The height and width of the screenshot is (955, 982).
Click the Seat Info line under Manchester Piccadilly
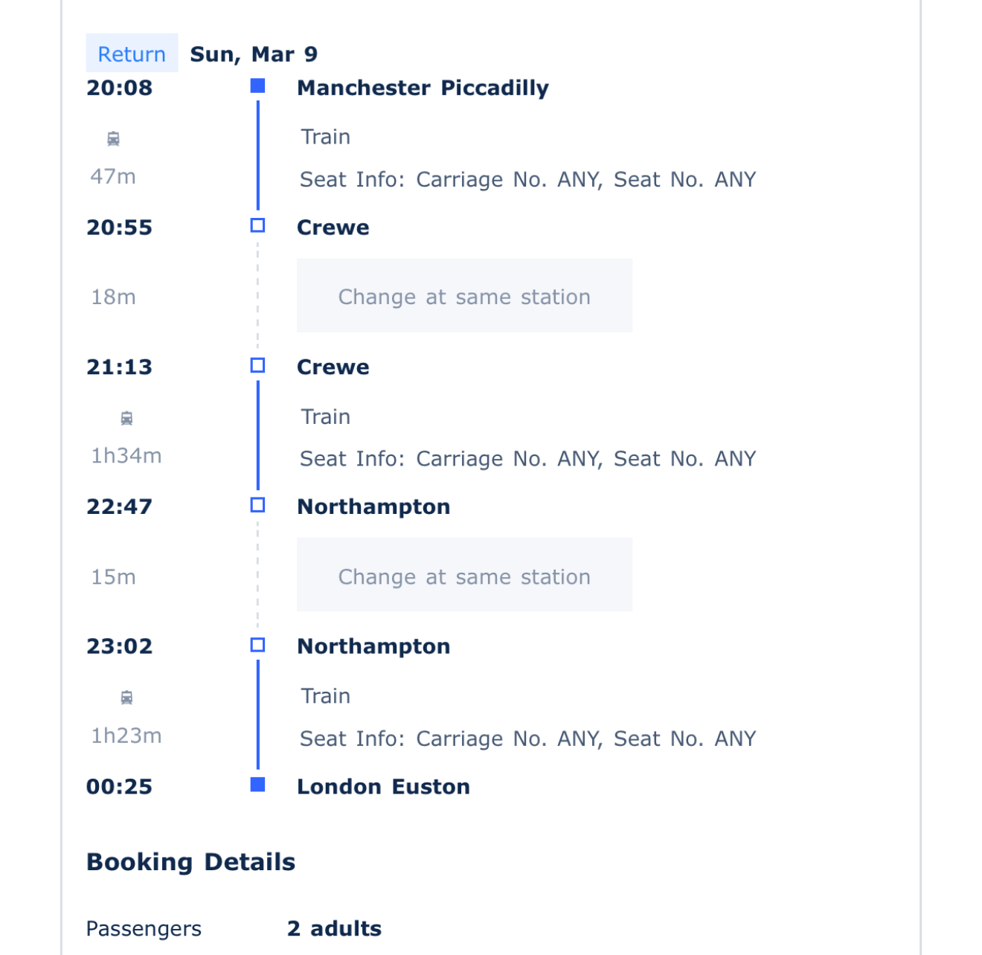point(527,179)
